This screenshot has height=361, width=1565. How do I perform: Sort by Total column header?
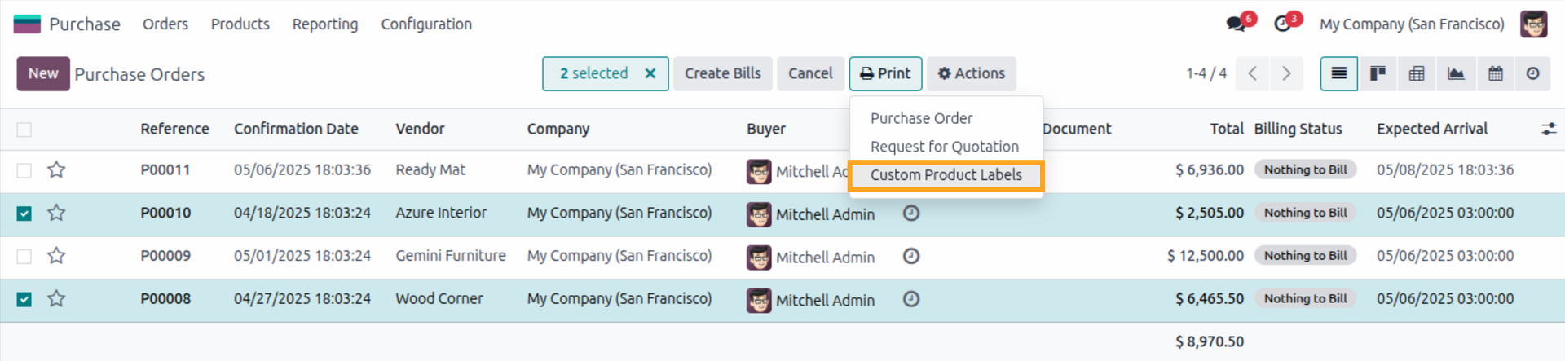[x=1227, y=129]
